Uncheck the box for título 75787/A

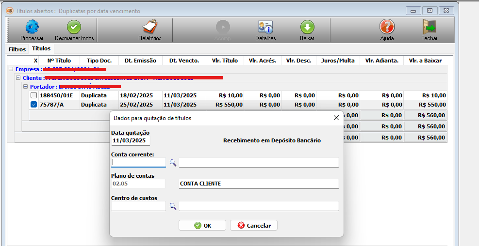34,104
